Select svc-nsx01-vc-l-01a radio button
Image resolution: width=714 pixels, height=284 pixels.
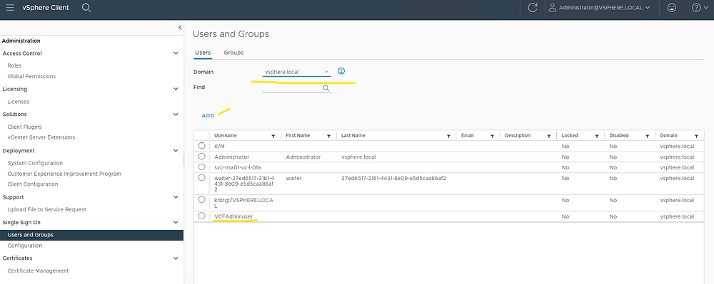(202, 167)
